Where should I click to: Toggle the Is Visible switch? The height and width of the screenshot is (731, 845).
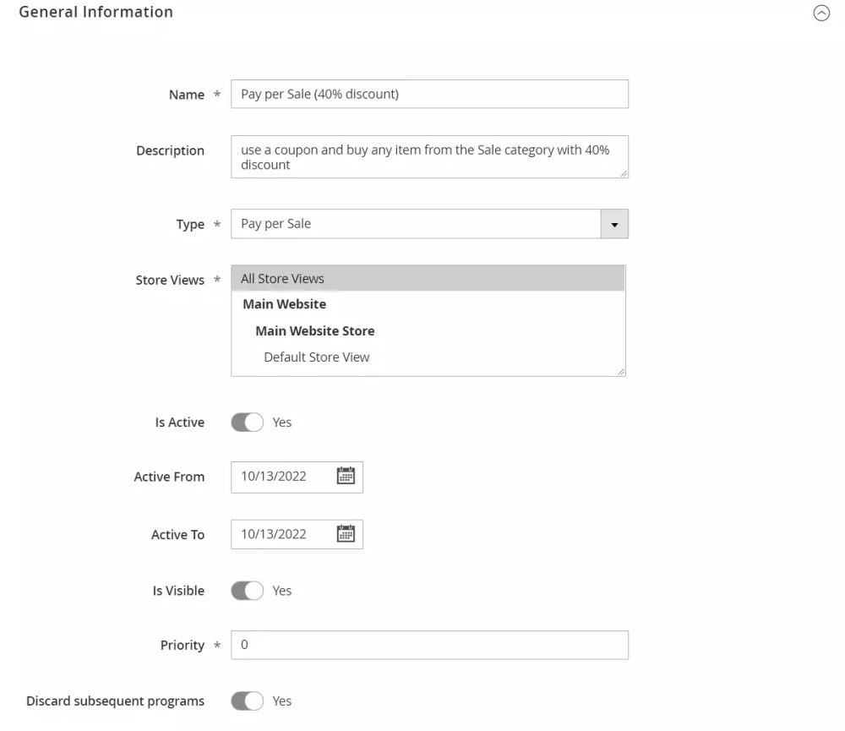pyautogui.click(x=248, y=591)
